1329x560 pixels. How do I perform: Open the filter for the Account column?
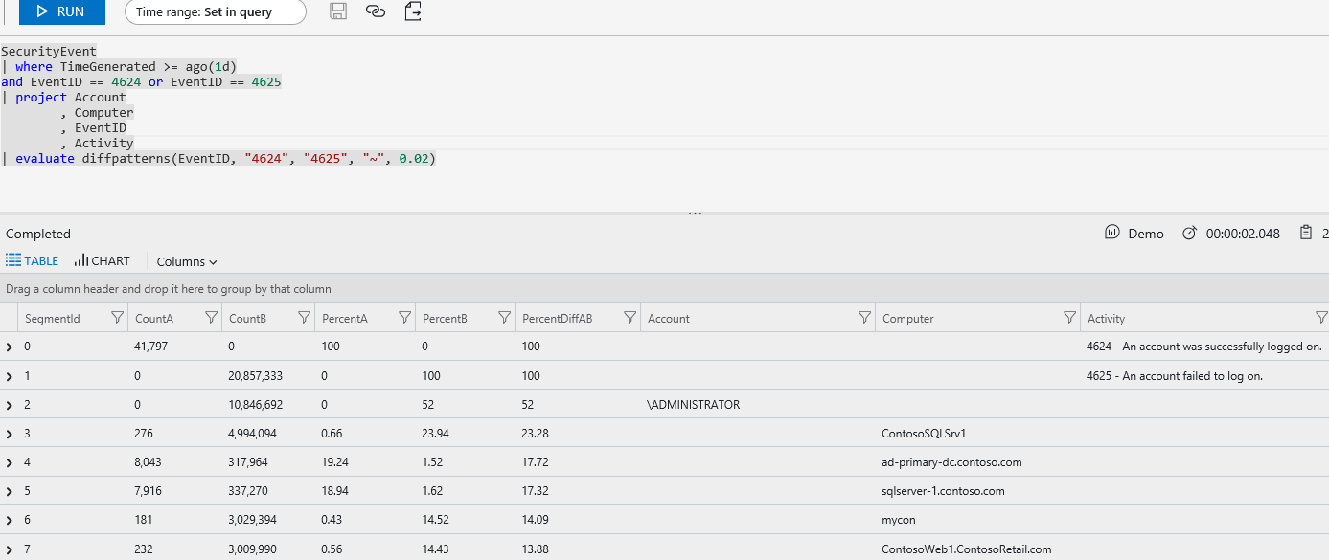click(x=864, y=318)
